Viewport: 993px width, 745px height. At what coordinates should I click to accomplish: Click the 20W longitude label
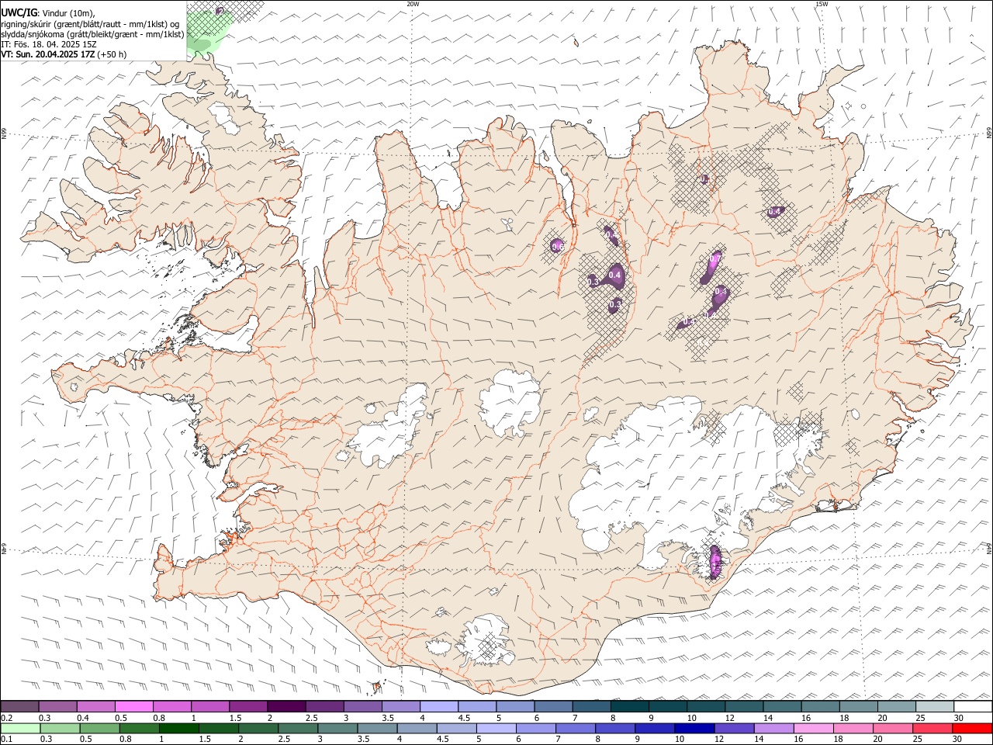(413, 4)
